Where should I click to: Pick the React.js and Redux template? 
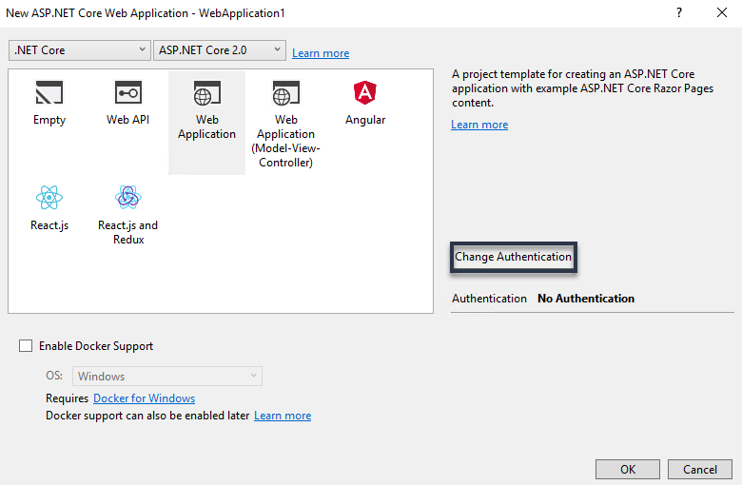127,214
